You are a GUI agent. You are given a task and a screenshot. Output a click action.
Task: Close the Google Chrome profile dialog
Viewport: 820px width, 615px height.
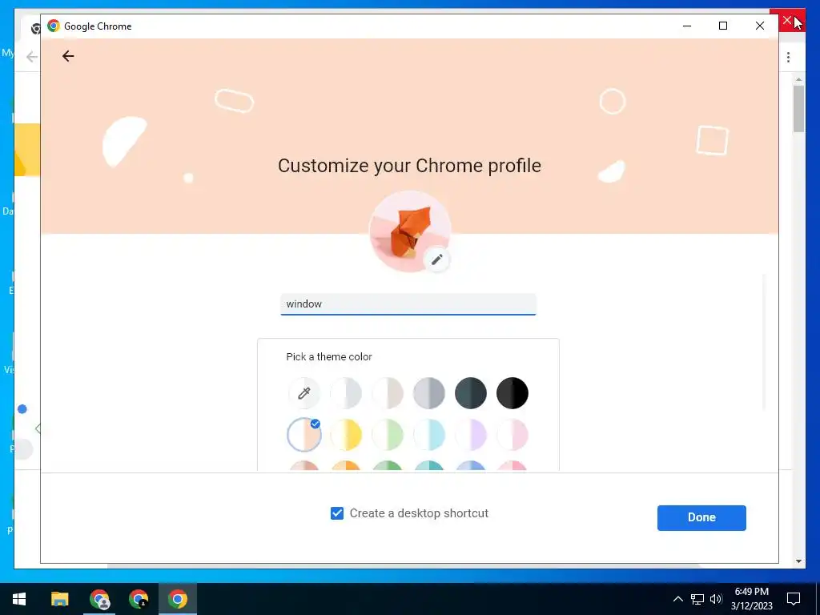760,26
